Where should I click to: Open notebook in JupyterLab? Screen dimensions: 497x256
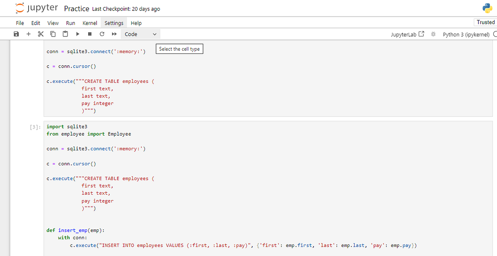tap(407, 34)
